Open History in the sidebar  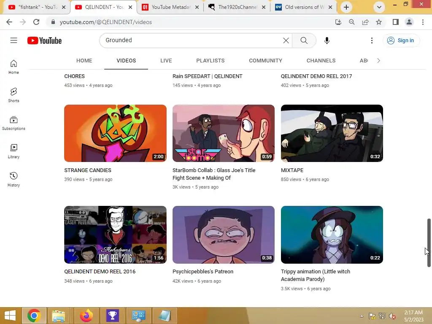tap(13, 179)
